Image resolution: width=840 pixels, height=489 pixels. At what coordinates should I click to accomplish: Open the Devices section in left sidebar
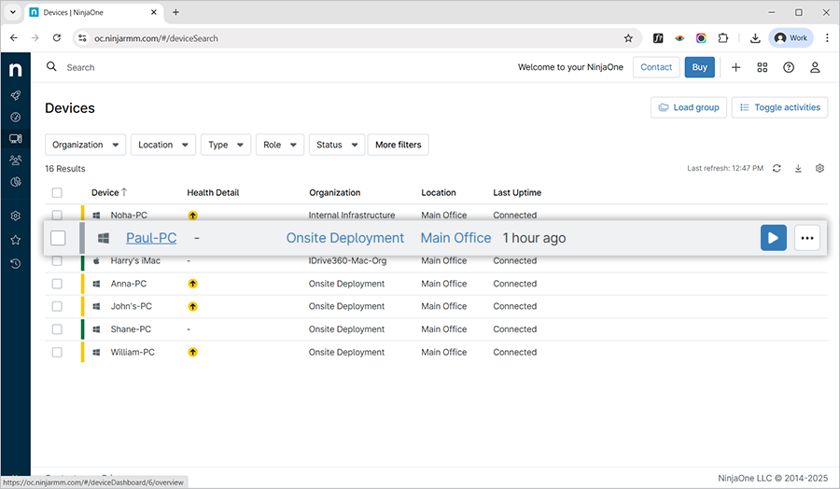click(15, 139)
